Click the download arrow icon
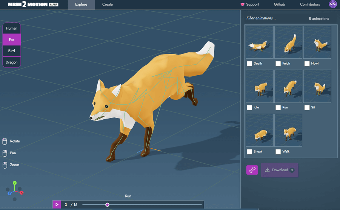 click(x=268, y=170)
